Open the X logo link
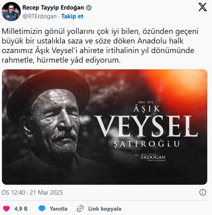The height and width of the screenshot is (215, 212). click(x=202, y=7)
